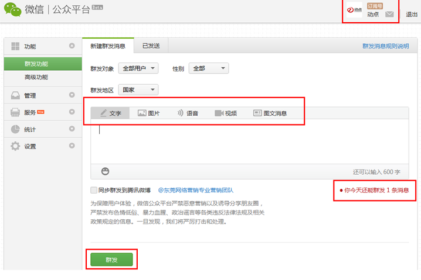Expand the 管理 sidebar section
Image resolution: width=421 pixels, height=280 pixels.
coord(72,95)
